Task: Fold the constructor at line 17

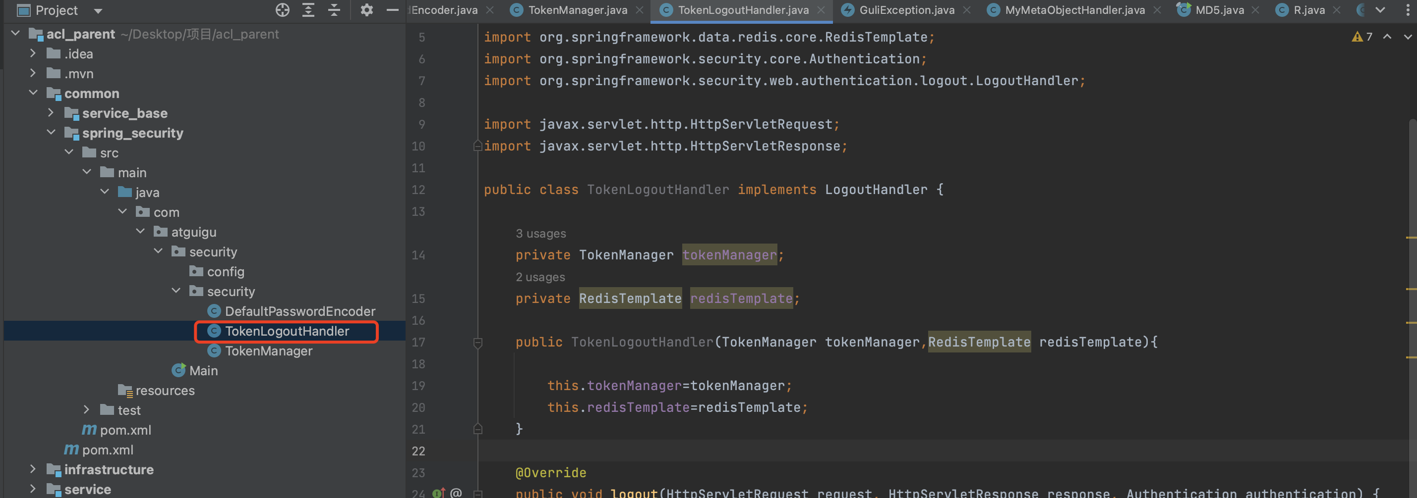Action: tap(477, 343)
